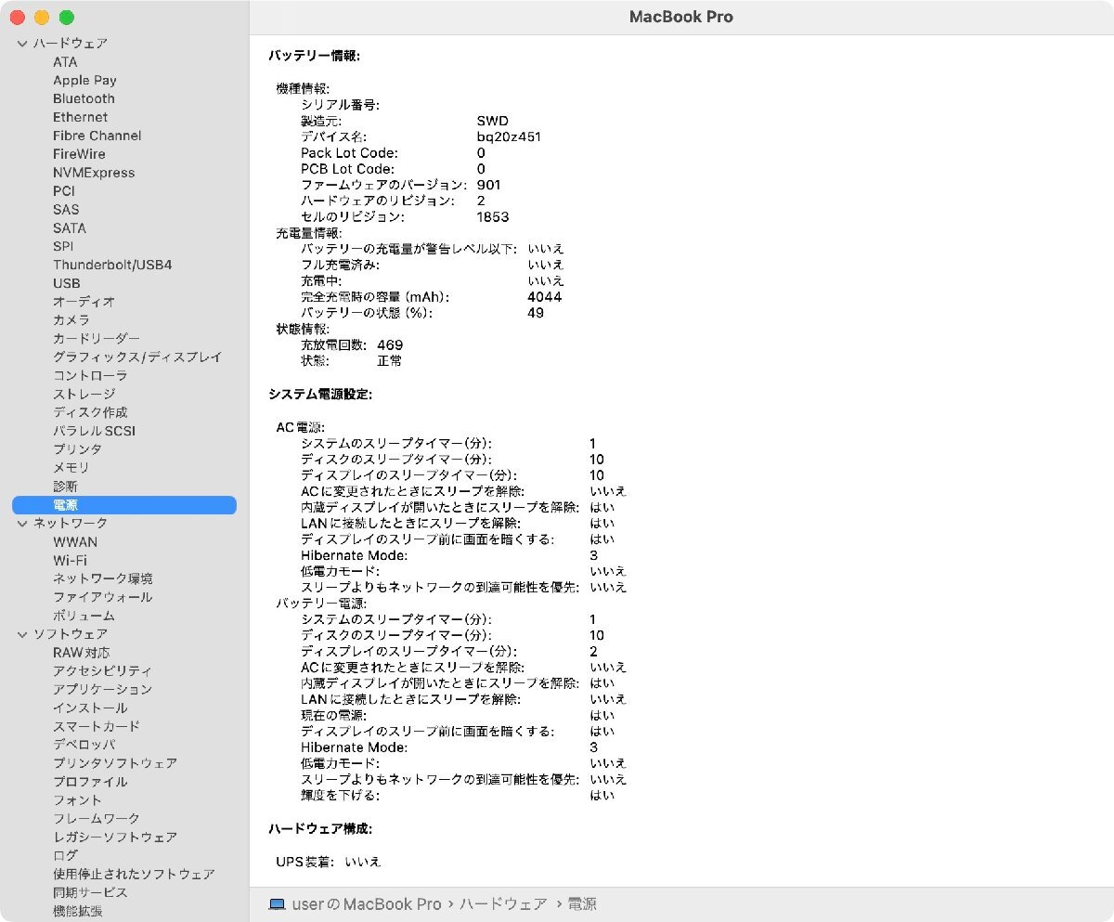Click 'userのMacBook Pro' in the path bar
Screen dimensions: 1114x922
(366, 904)
